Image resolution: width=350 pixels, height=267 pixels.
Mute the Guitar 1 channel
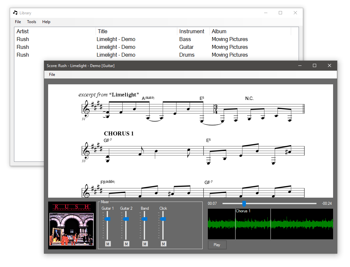(108, 244)
